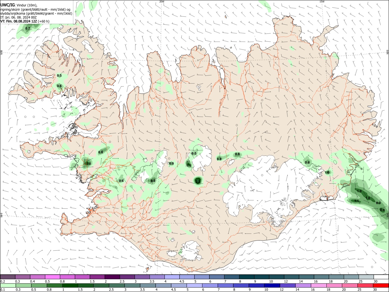This screenshot has height=292, width=389.
Task: Select the pure red swatch labeled 30 in bottom row
Action: 380,285
